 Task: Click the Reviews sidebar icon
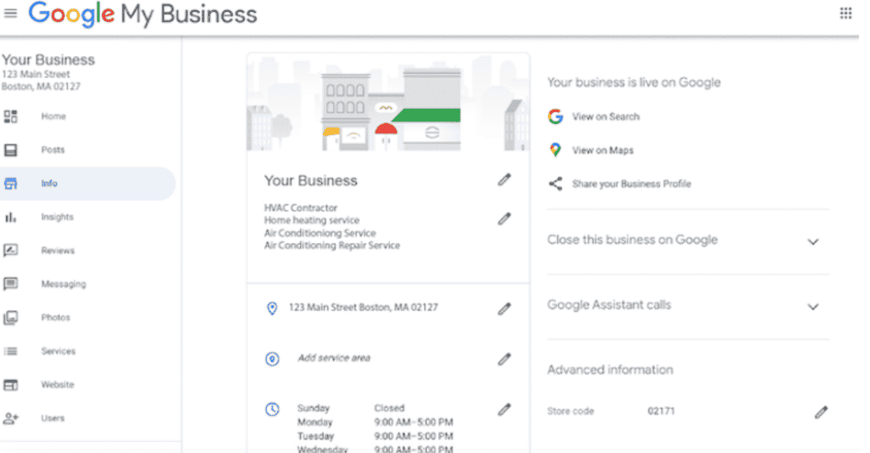10,251
